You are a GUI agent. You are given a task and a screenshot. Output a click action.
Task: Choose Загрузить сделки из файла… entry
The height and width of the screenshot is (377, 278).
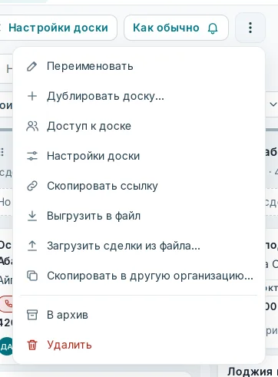tap(139, 246)
